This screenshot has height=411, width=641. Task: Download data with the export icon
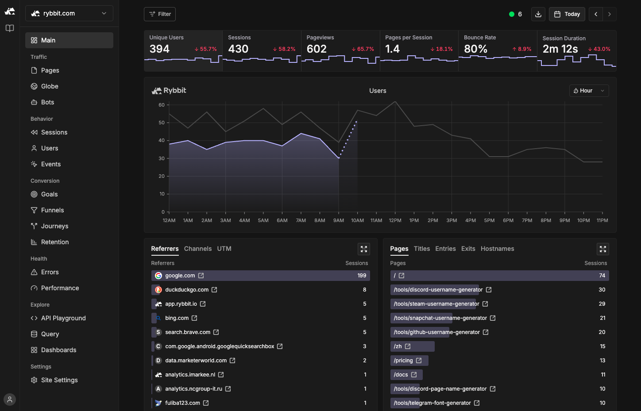pos(538,14)
